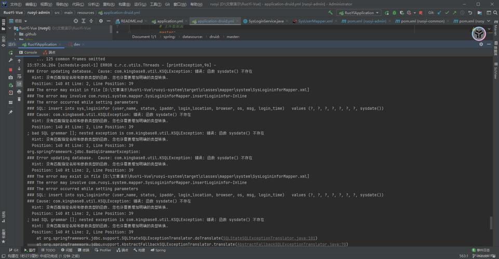Click Select Opened File target icon
Image resolution: width=499 pixels, height=259 pixels.
coord(76,21)
